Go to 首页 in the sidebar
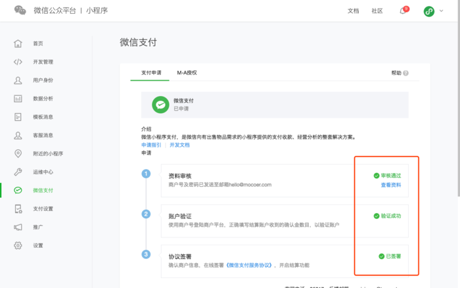The image size is (460, 288). pos(38,43)
